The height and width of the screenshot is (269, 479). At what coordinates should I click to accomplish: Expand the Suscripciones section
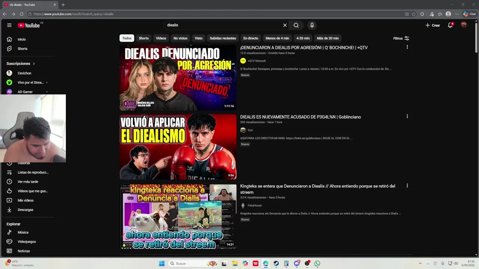click(x=21, y=64)
